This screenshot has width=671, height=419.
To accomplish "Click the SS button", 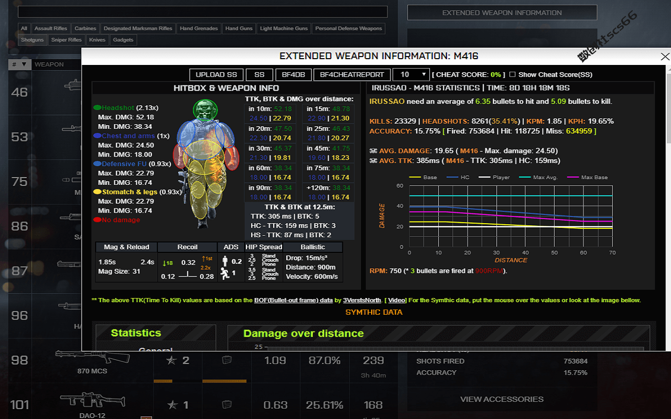I will [x=259, y=74].
